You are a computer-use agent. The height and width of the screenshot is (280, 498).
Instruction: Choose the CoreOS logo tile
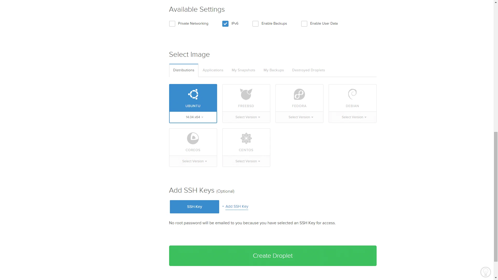pos(193,138)
